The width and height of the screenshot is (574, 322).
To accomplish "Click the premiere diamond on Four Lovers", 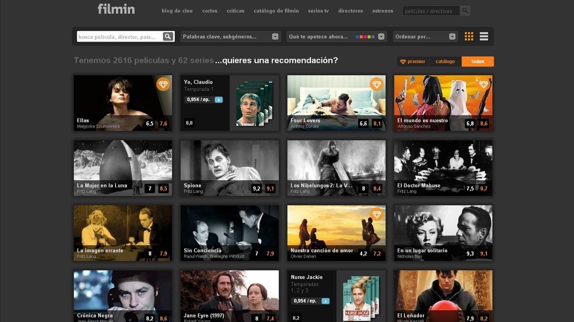I will [x=377, y=84].
